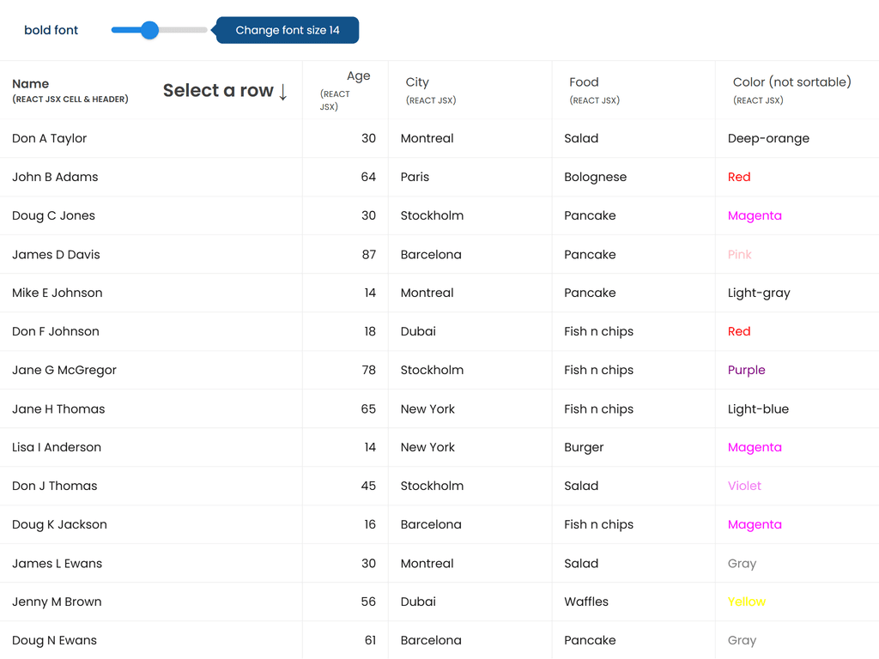879x659 pixels.
Task: Sort the Food column header
Action: (584, 82)
